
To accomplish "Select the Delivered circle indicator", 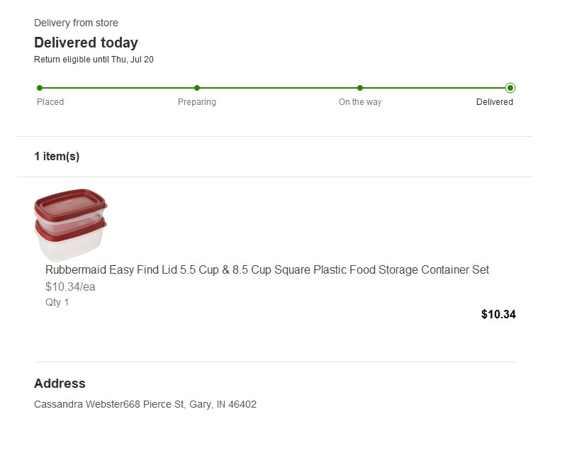I will click(510, 88).
